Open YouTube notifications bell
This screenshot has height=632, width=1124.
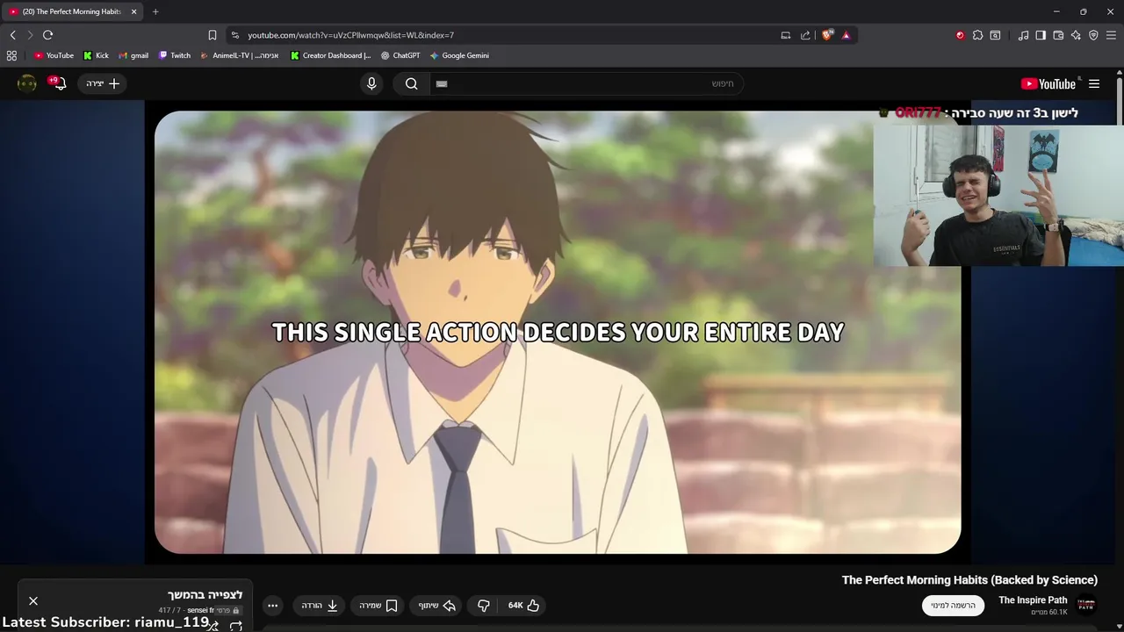pos(58,83)
